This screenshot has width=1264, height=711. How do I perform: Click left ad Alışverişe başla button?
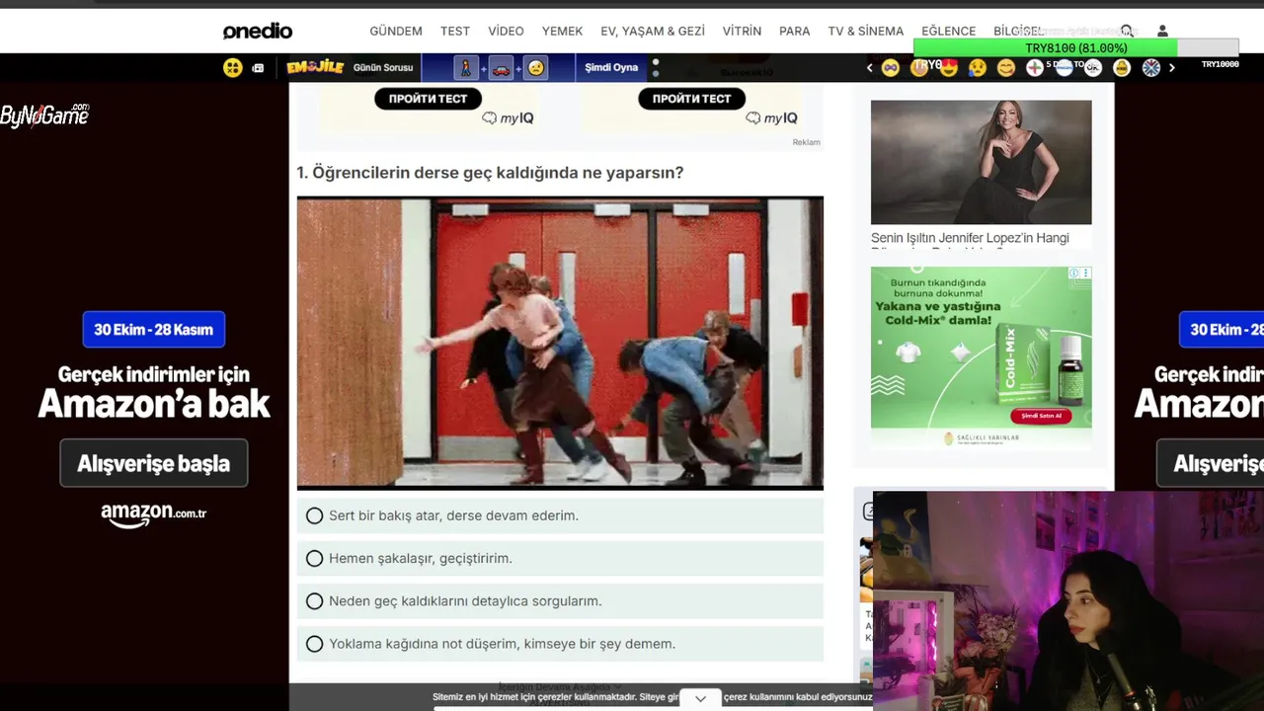[153, 463]
